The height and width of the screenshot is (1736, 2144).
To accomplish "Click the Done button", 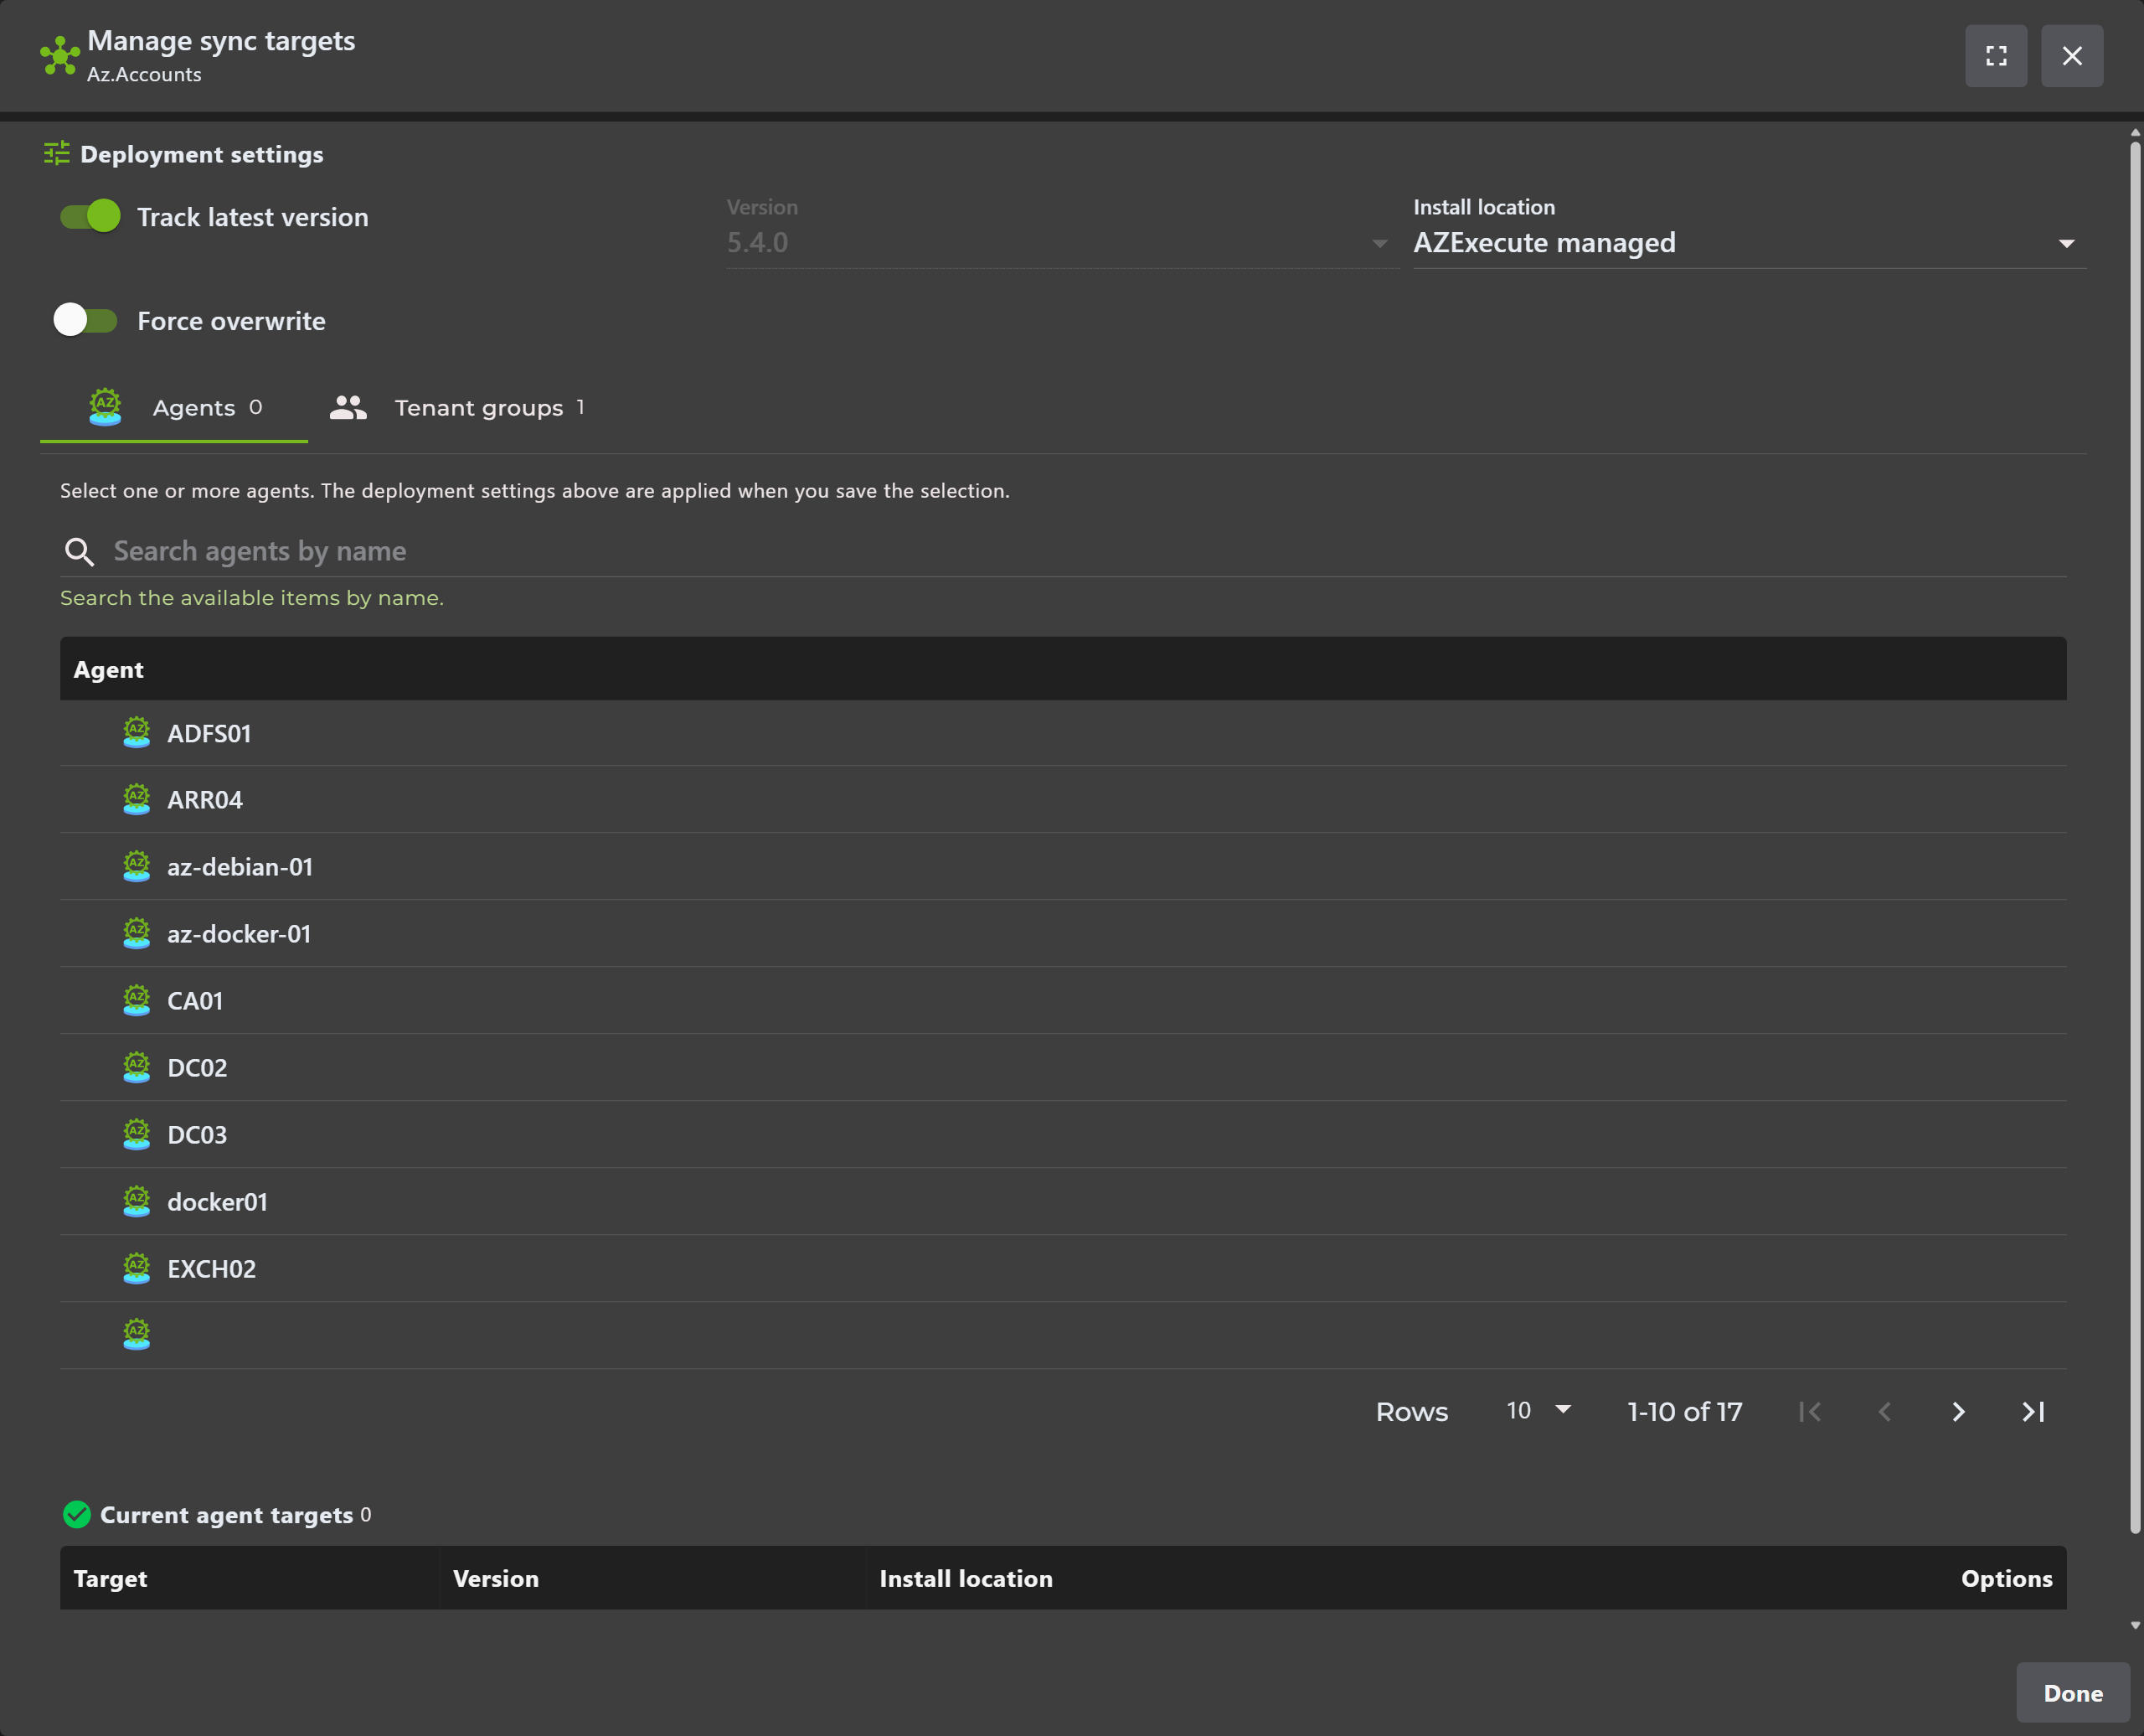I will (2073, 1693).
